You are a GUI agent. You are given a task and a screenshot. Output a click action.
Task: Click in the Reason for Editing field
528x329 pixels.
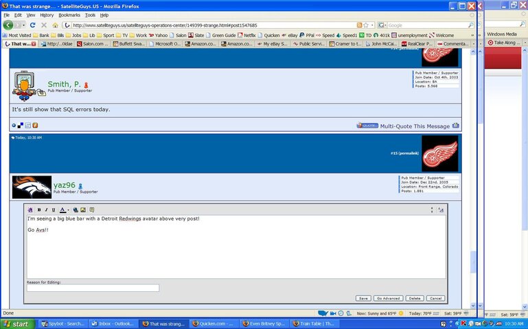pos(93,288)
